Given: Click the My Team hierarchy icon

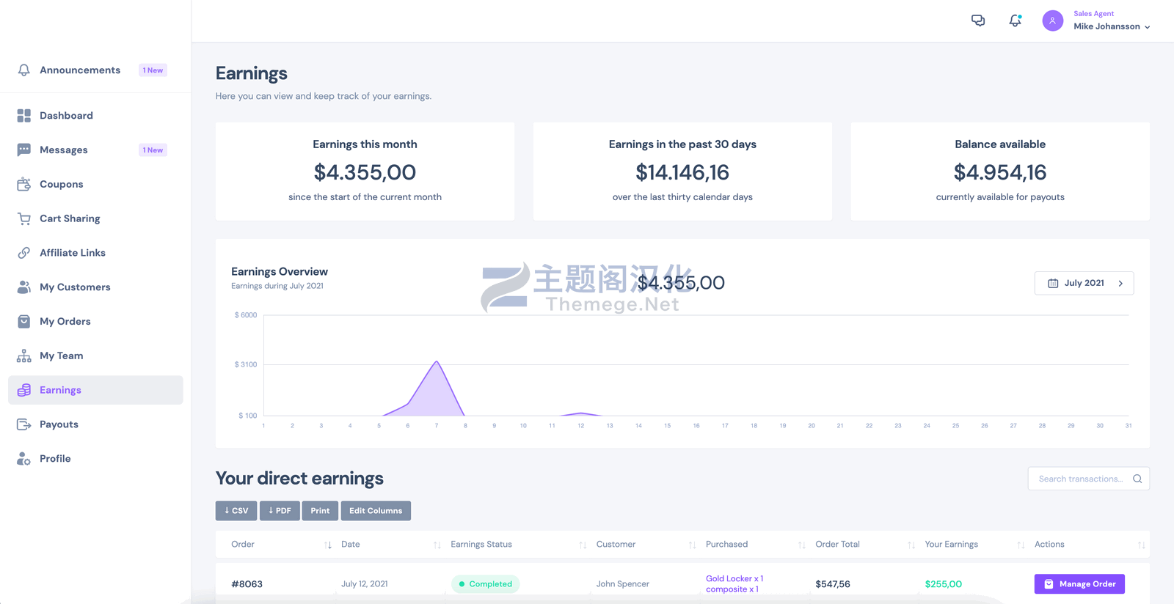Looking at the screenshot, I should (x=24, y=356).
